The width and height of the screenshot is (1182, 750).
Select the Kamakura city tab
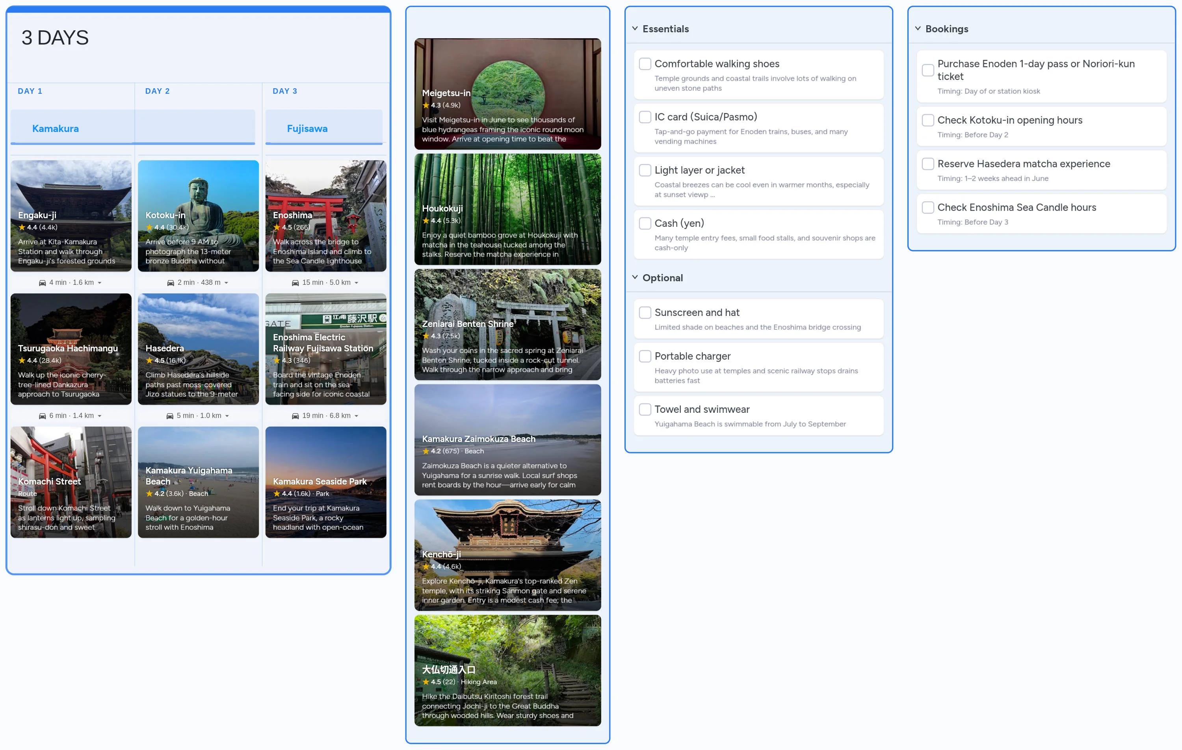click(56, 128)
